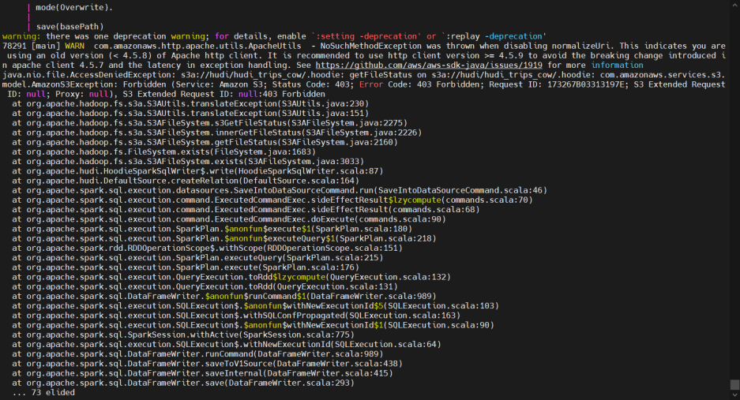Click the 'saveToV1Source' stack trace line
Screen dimensions: 740x400
[x=207, y=364]
